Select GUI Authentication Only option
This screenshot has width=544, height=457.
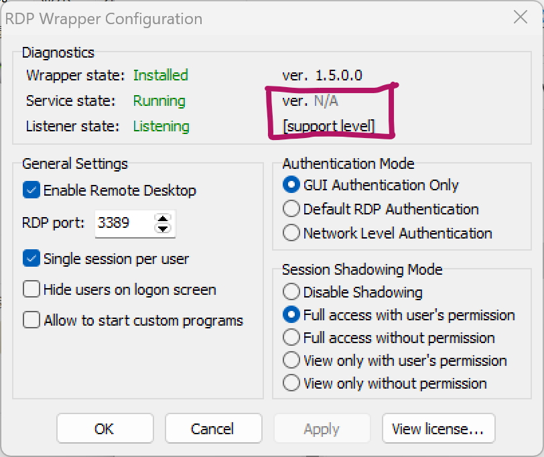tap(291, 185)
